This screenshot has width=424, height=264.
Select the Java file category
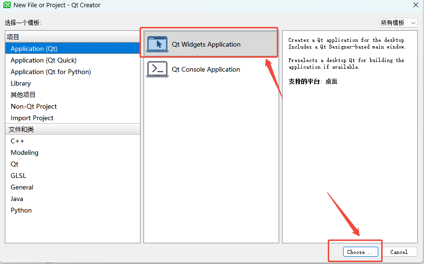17,199
